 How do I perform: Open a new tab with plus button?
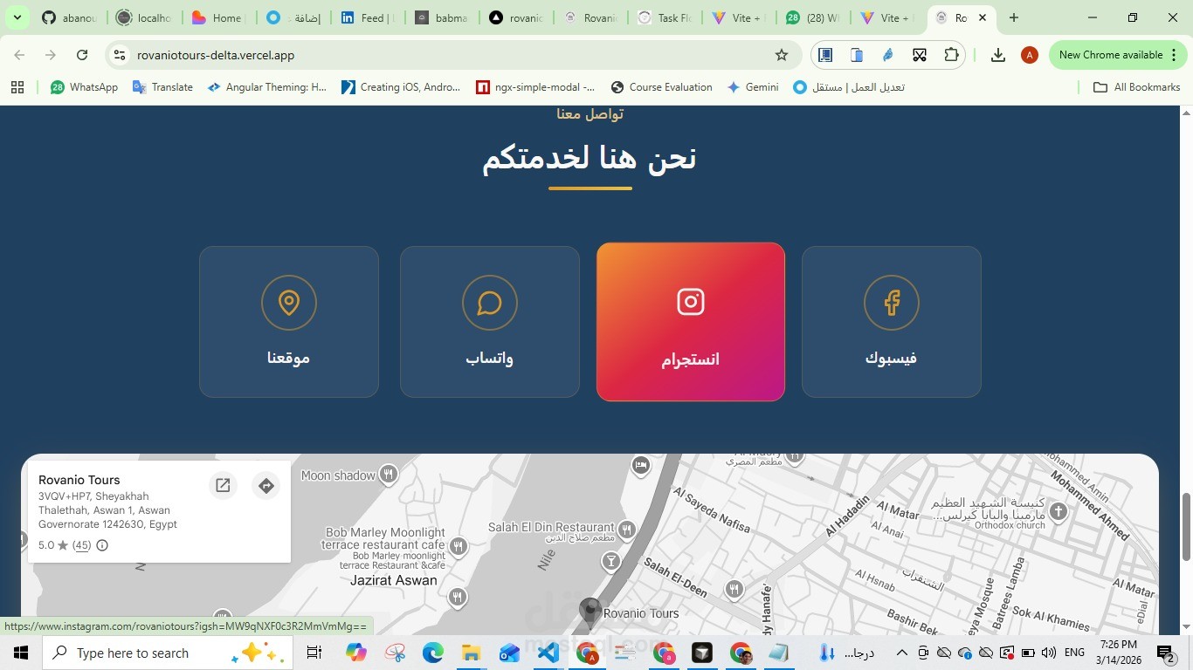point(1014,17)
